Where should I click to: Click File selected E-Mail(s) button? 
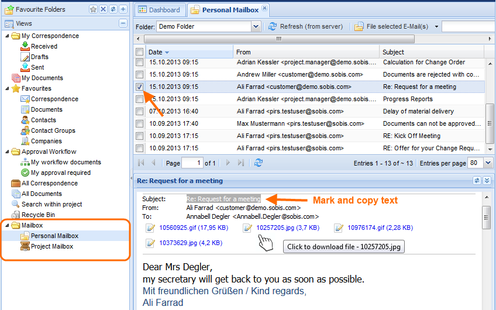point(391,26)
